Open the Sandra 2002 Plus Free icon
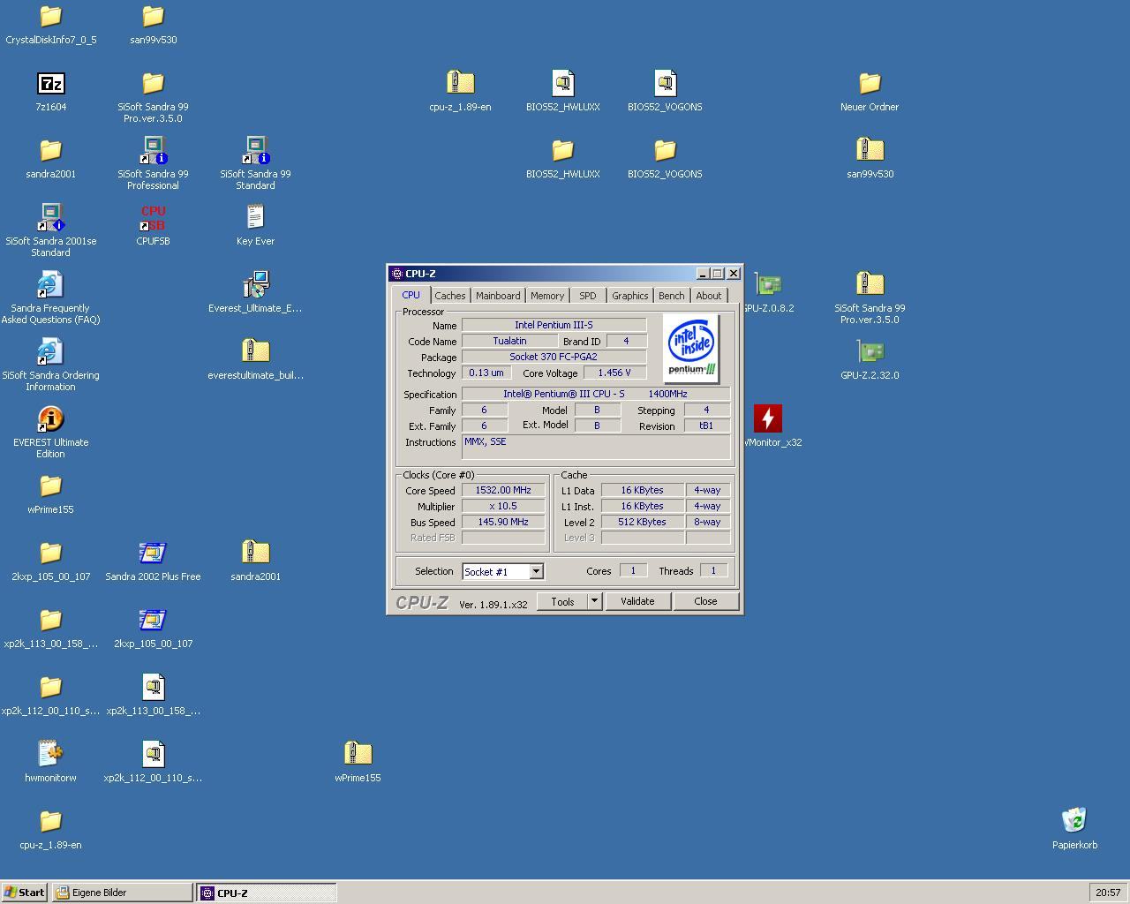The width and height of the screenshot is (1130, 904). (153, 554)
